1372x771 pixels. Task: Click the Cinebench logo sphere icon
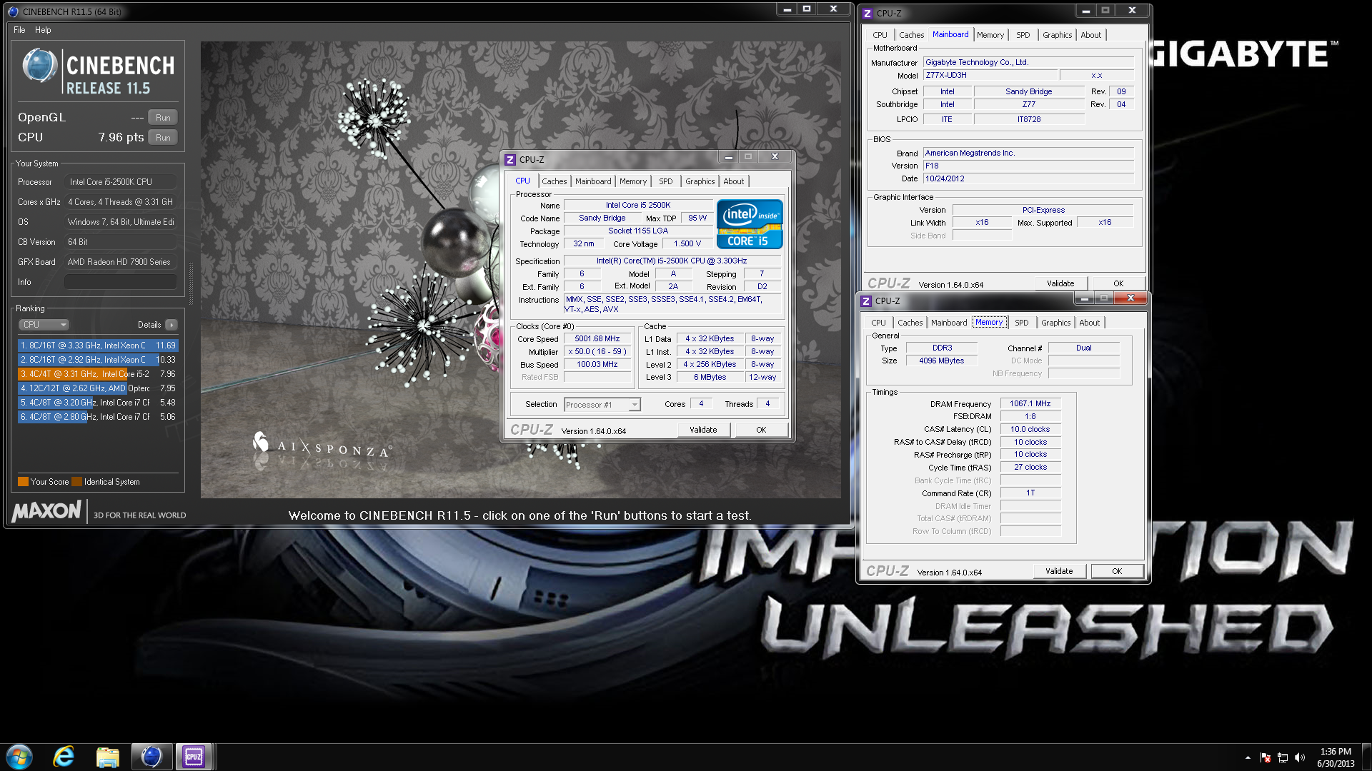coord(39,66)
